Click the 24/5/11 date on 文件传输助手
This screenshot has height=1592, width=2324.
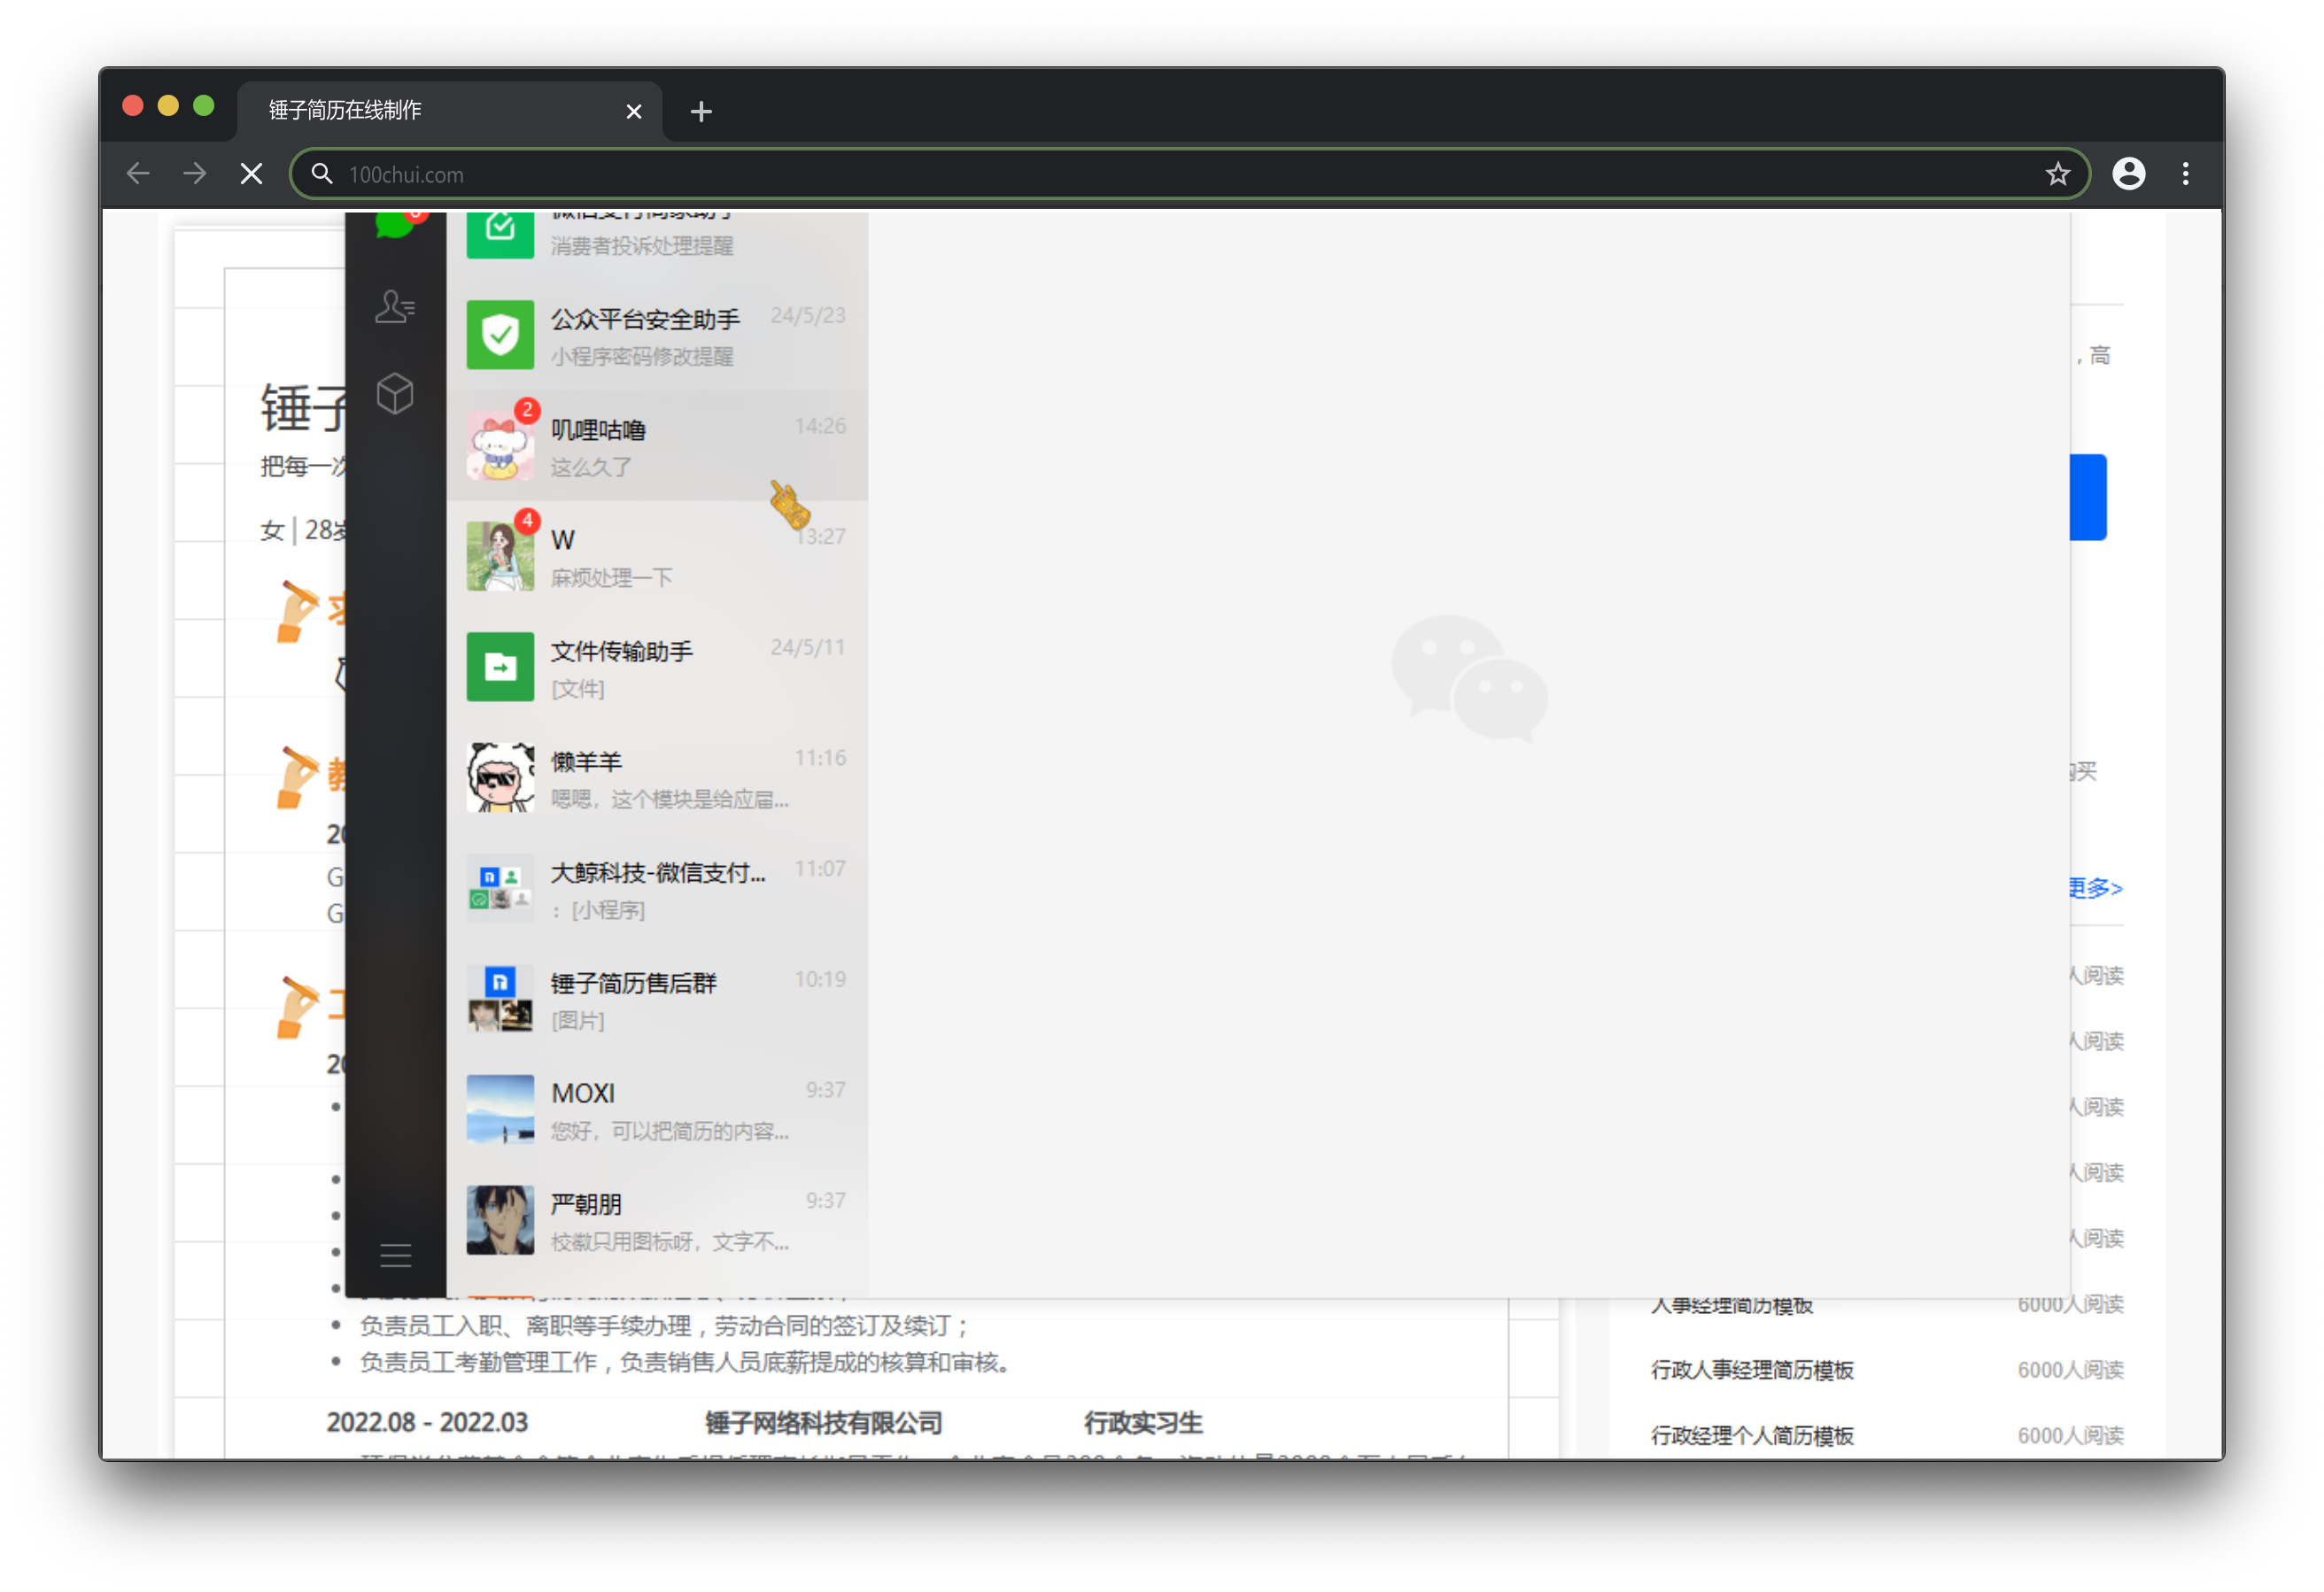click(808, 648)
